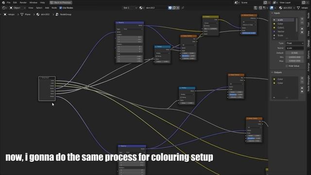Unlink the material with the X icon
311x175 pixels.
[178, 8]
